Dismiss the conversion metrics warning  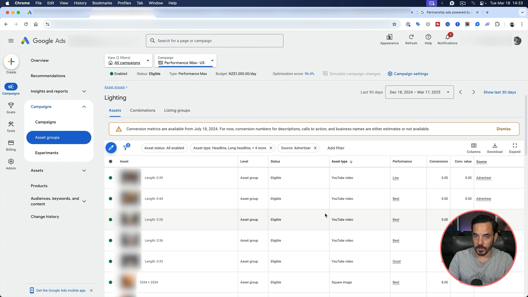[503, 129]
